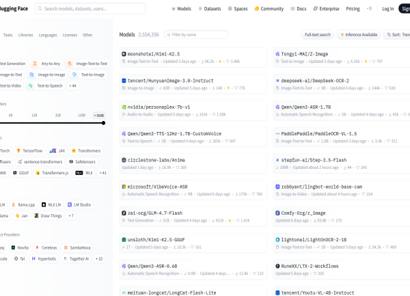Click the parameters slider end handle
Screen dimensions: 410x296
104,123
